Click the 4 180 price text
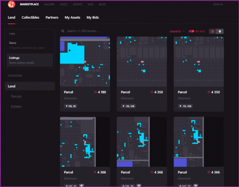 [102, 92]
